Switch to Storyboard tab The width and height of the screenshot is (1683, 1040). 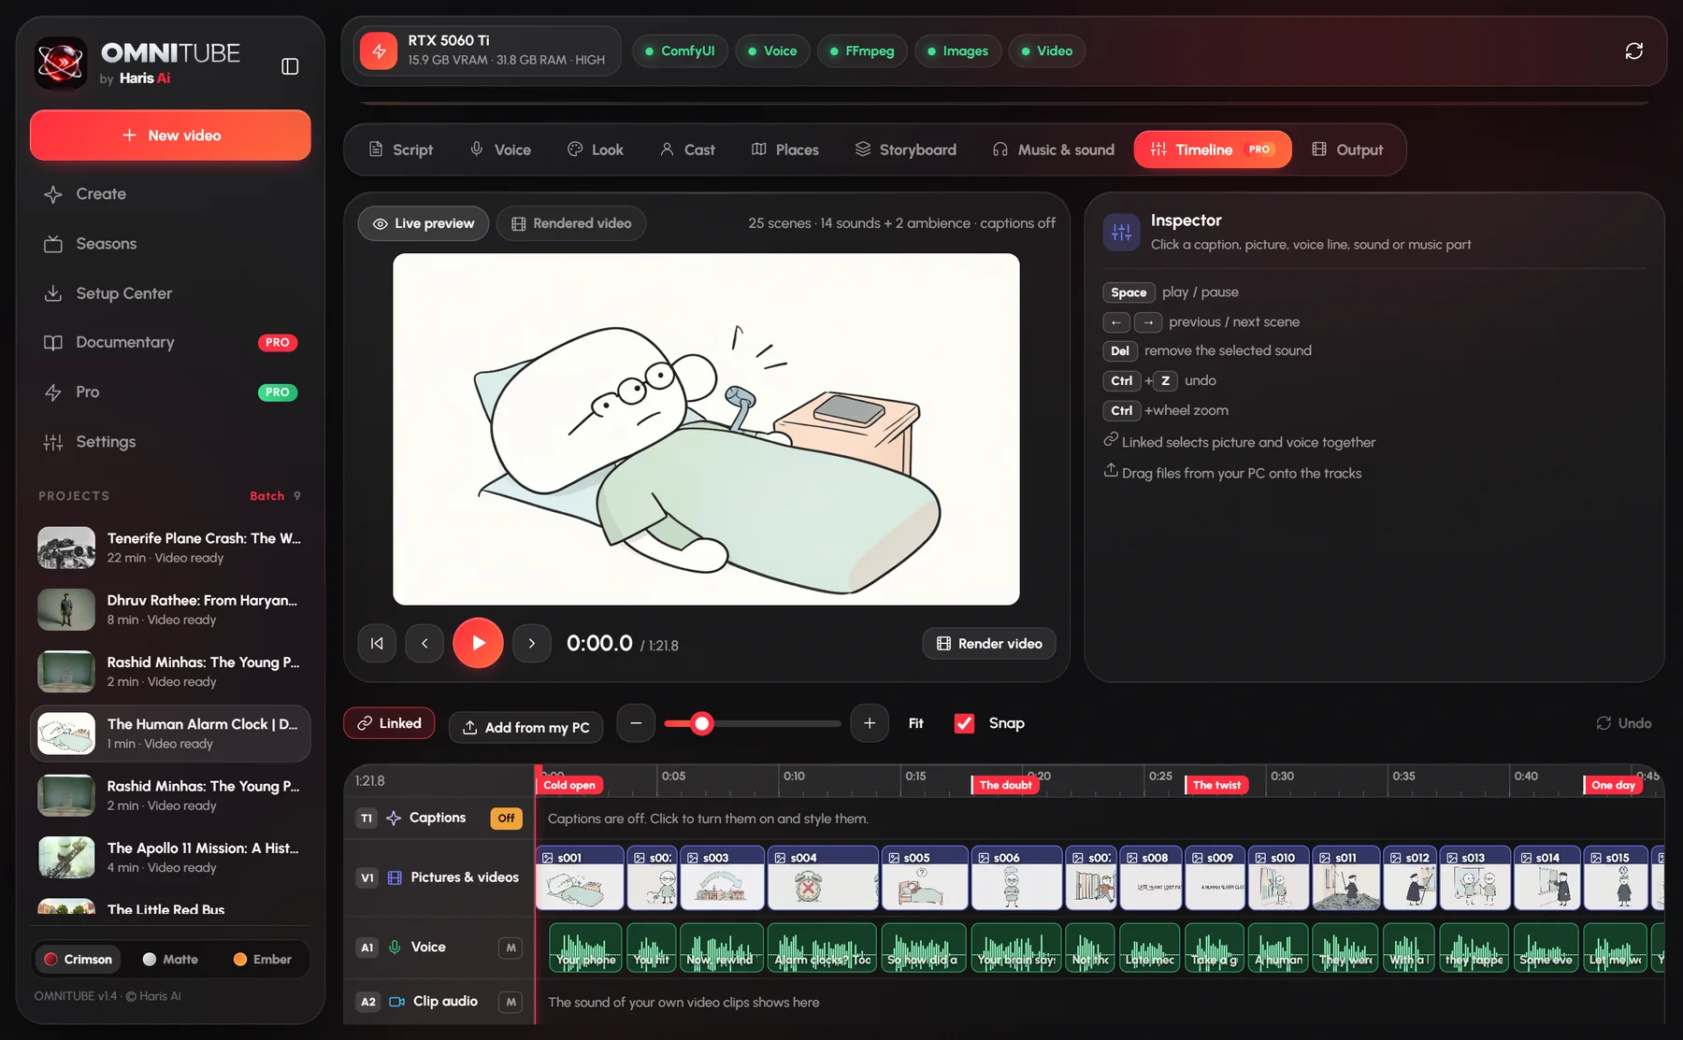coord(906,150)
